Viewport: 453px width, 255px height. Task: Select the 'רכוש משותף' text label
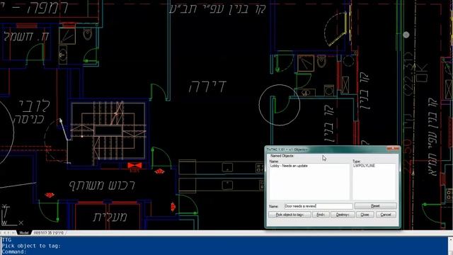pyautogui.click(x=102, y=186)
